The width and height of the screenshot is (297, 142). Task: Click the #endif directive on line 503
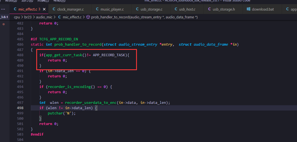tap(37, 134)
